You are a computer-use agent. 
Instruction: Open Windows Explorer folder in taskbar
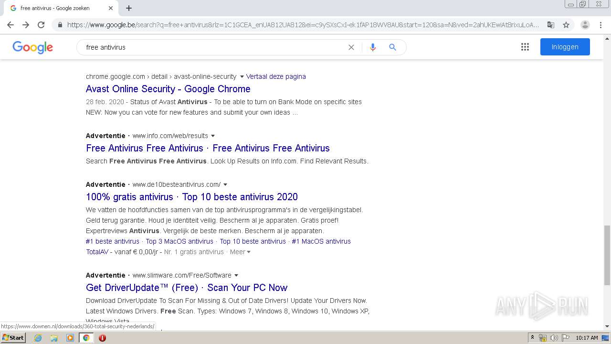54,338
